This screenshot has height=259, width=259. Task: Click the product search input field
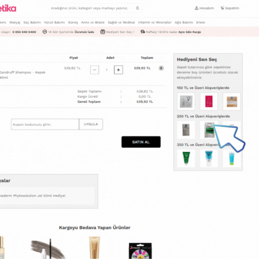point(92,8)
